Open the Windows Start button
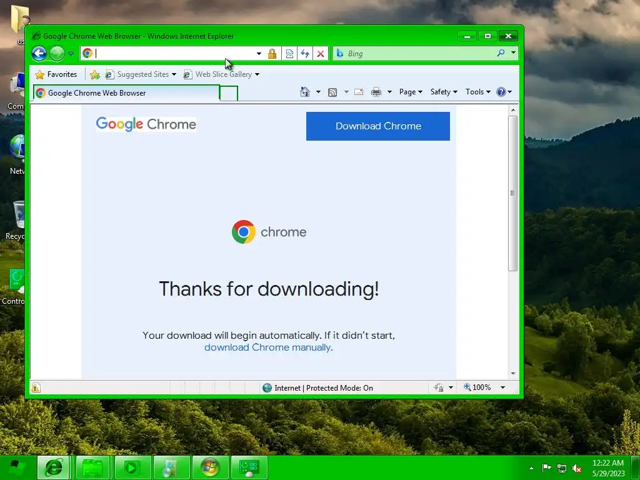This screenshot has width=640, height=480. tap(16, 467)
